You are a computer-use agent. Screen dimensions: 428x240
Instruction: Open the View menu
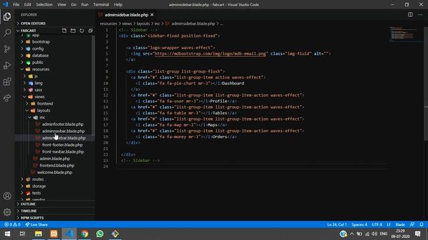tap(62, 5)
